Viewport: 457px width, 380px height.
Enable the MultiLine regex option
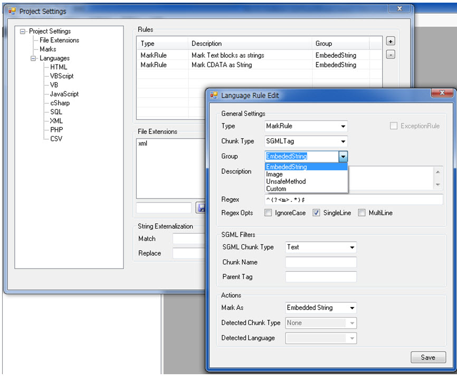pos(362,213)
